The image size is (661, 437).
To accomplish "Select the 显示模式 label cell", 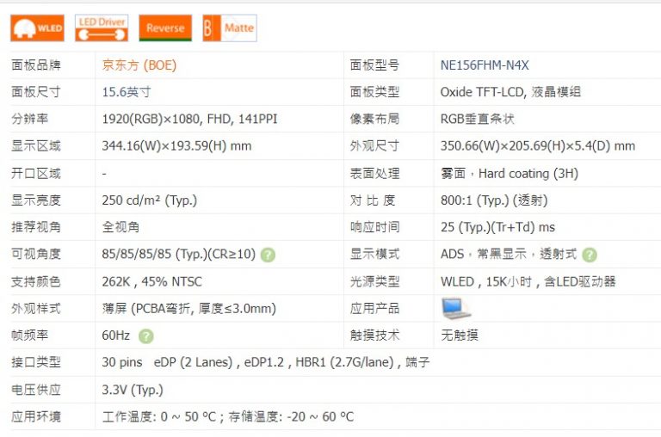I will coord(374,255).
